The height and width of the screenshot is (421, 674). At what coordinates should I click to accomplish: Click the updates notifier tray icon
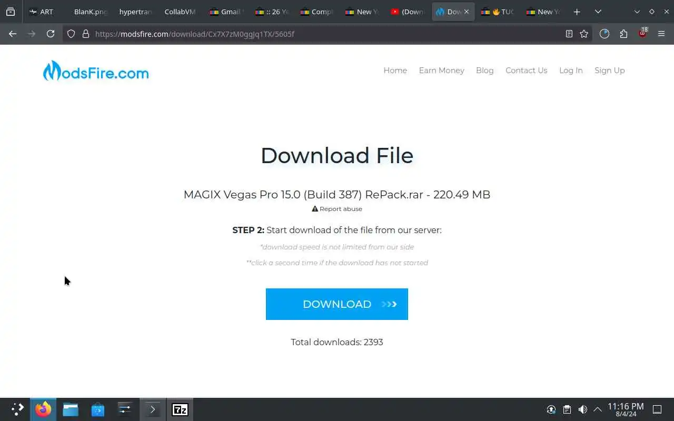[x=551, y=409]
